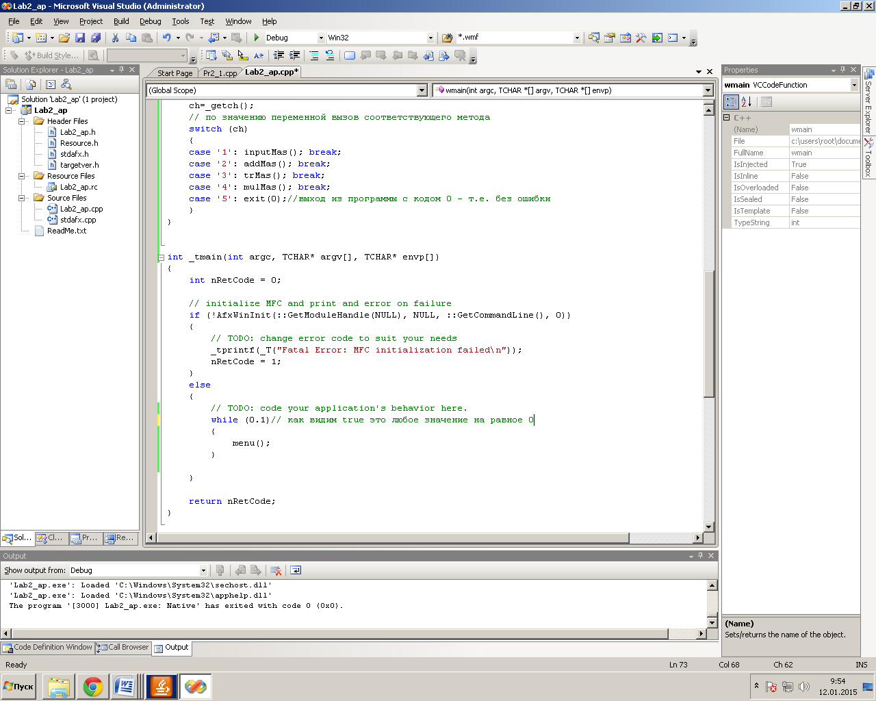Click the Chrome icon in the taskbar

pos(92,686)
